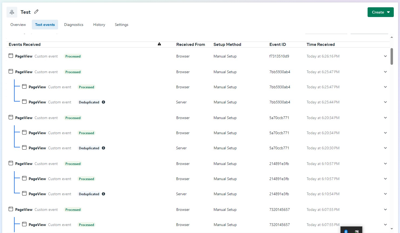
Task: Expand the Server event received at 6:10:54 PM
Action: pyautogui.click(x=385, y=194)
